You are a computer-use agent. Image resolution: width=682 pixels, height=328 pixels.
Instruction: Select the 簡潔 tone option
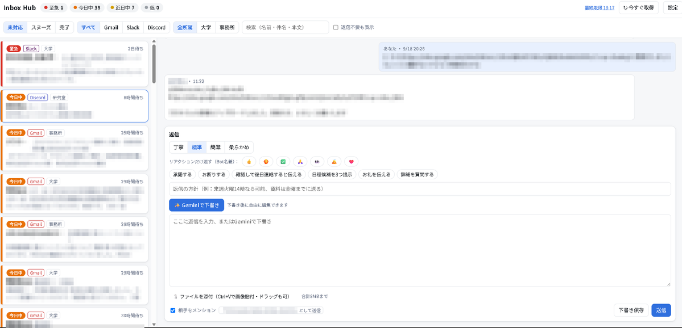216,147
